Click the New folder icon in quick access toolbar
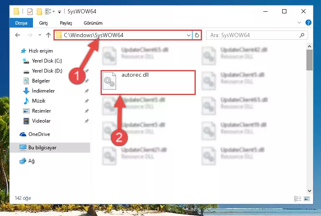 (39, 11)
